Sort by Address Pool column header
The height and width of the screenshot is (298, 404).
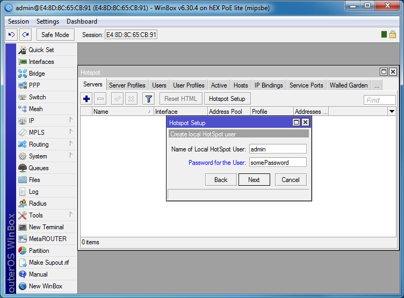pos(229,112)
